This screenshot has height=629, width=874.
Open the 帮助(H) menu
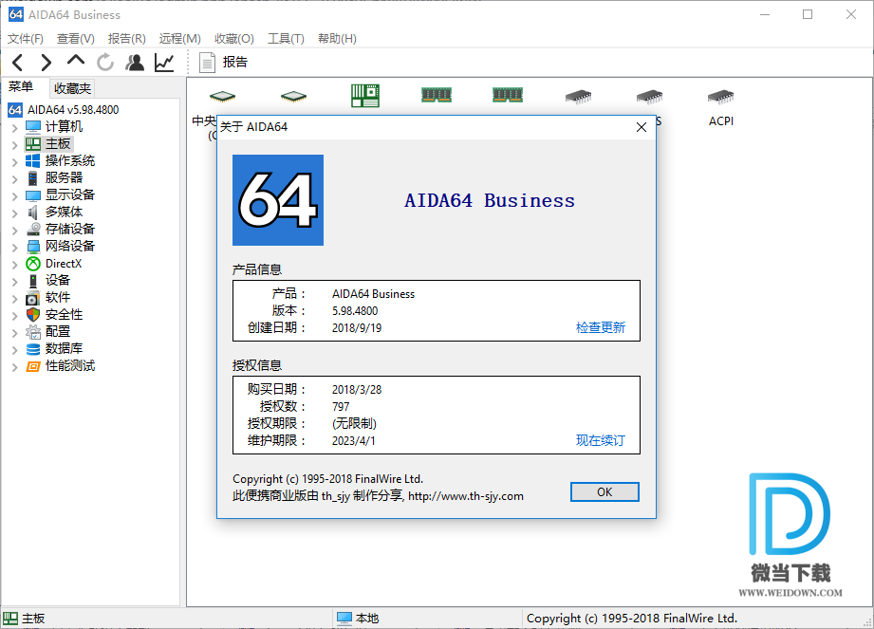[x=337, y=39]
